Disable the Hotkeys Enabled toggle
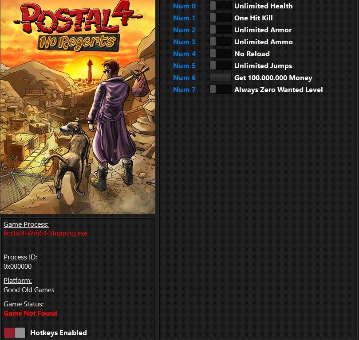The image size is (359, 340). coord(15,332)
